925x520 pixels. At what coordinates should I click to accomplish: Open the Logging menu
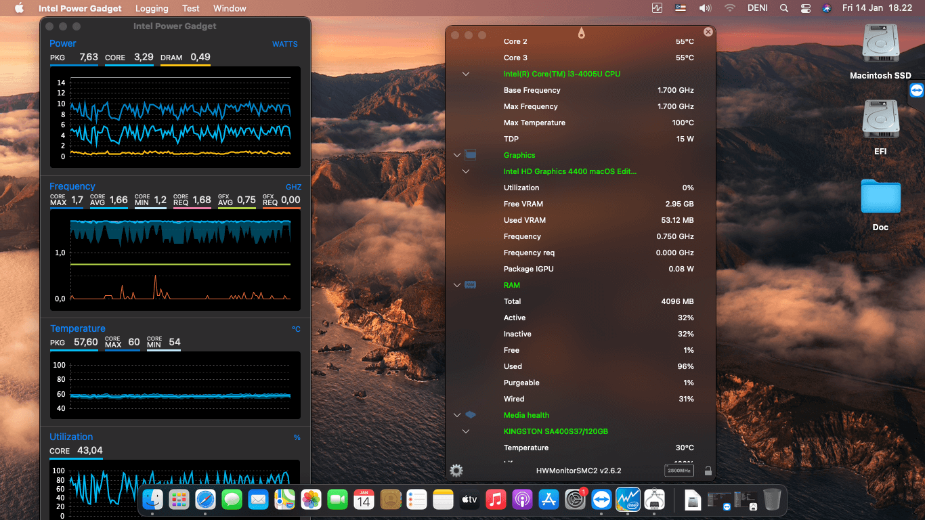pos(152,8)
